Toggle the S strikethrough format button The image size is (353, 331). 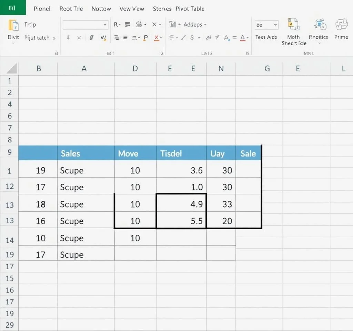click(x=191, y=38)
